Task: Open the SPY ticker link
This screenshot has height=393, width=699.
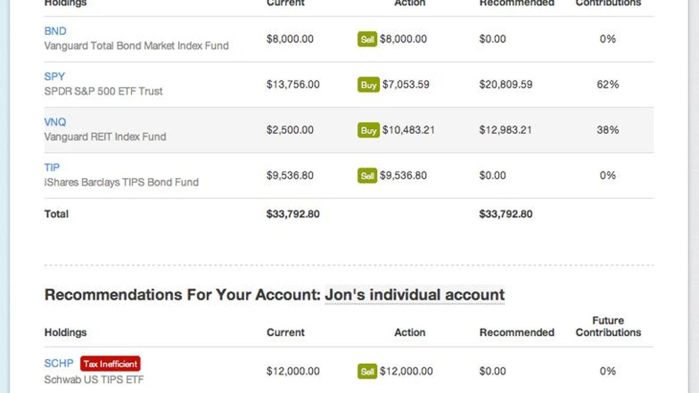Action: 55,76
